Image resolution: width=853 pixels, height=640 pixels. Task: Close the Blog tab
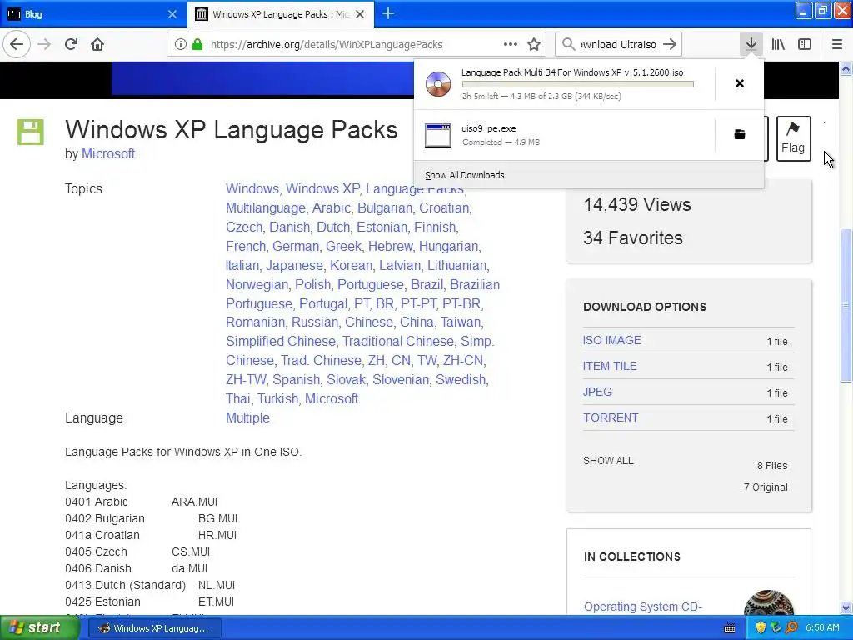(172, 14)
